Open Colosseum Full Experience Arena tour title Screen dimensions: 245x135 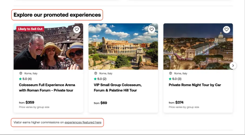click(x=47, y=87)
